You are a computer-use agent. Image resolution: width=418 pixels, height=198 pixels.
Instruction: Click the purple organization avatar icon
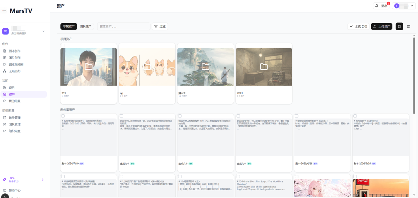click(5, 31)
